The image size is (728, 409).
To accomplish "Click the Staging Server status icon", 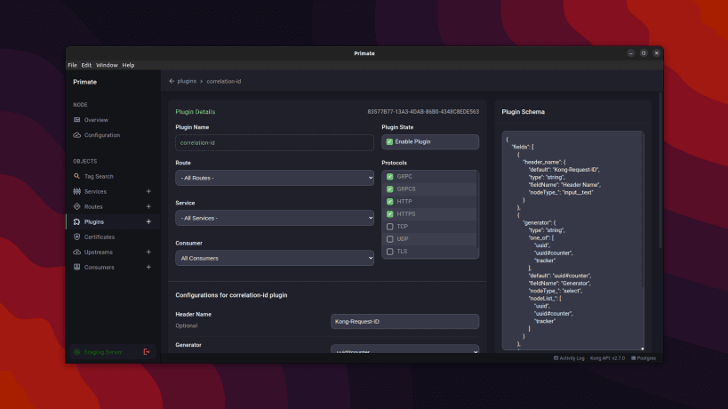I will point(77,352).
